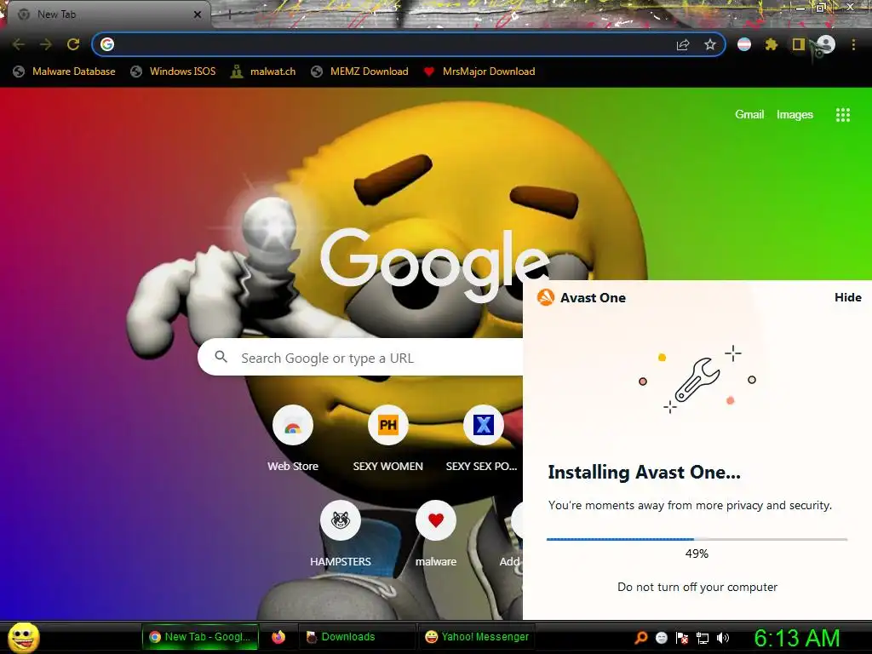Screen dimensions: 872x654
Task: Open malwat.ch bookmark
Action: pyautogui.click(x=263, y=72)
